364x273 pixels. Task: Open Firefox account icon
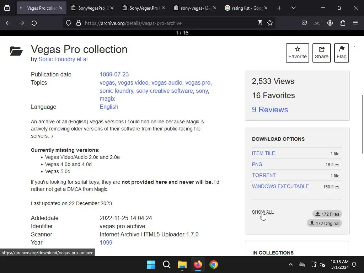pos(330,23)
